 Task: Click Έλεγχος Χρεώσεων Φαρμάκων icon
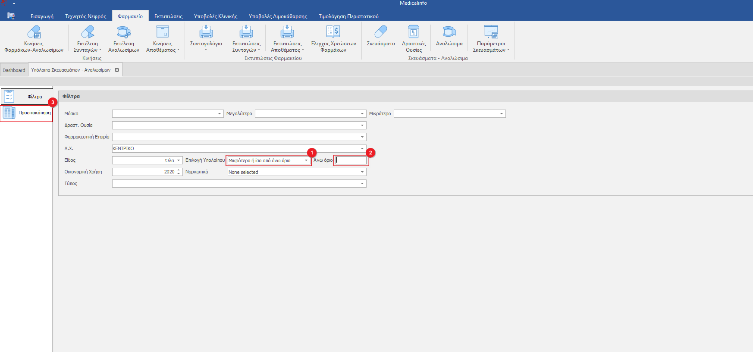click(333, 32)
